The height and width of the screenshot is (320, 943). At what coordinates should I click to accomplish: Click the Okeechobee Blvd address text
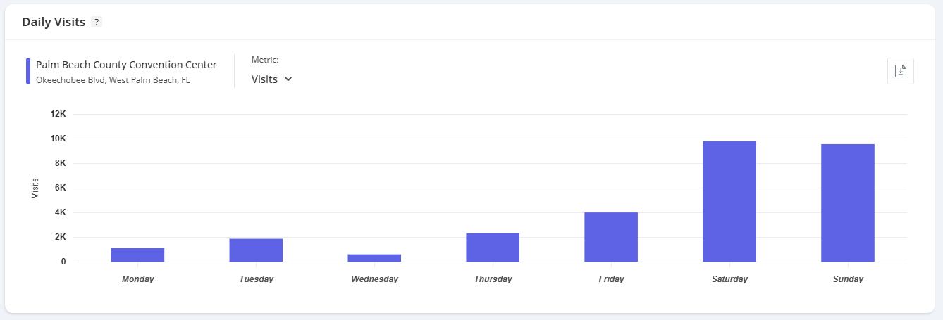(x=113, y=80)
